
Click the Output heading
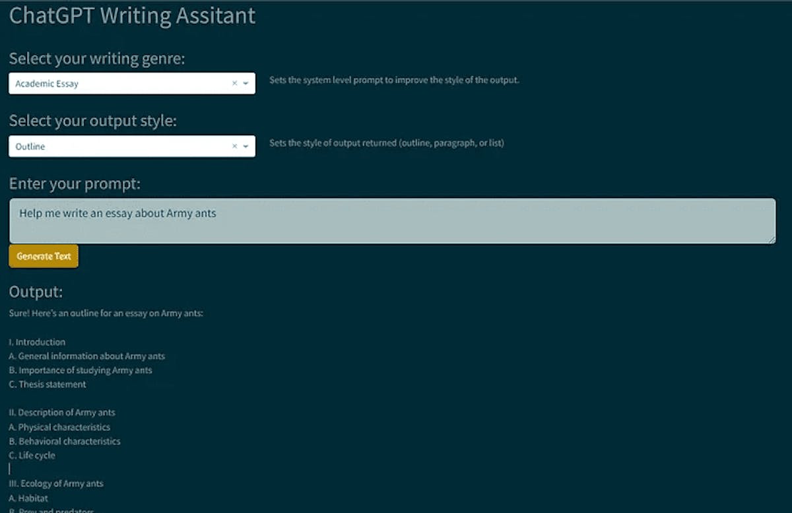pos(36,292)
